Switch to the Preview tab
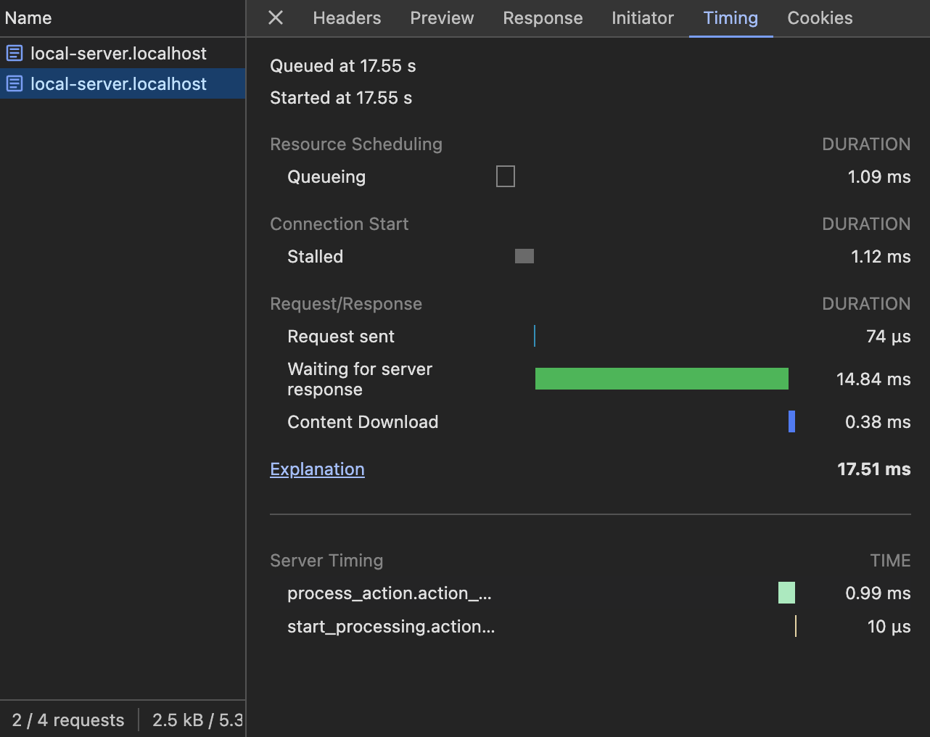Screen dimensions: 930x737 pyautogui.click(x=442, y=18)
